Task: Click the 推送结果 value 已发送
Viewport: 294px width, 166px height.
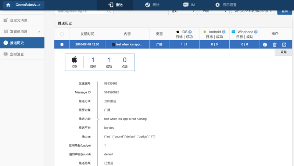Action: point(108,163)
